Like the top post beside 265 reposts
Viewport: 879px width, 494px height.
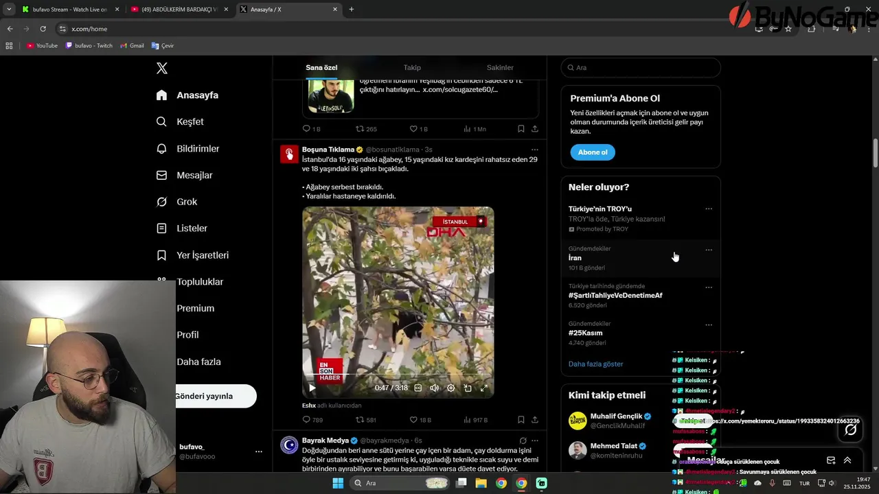point(418,129)
